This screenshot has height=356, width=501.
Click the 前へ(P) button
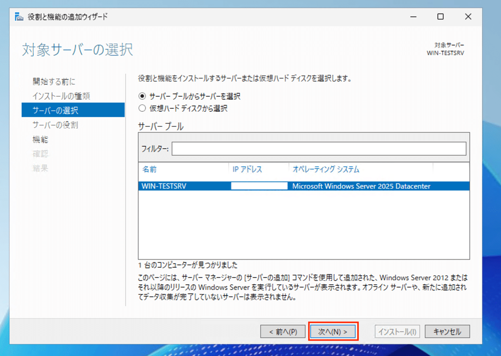click(283, 331)
